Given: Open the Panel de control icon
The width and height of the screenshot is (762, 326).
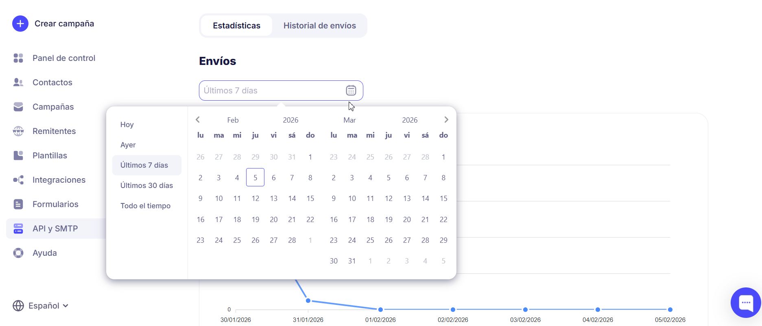Looking at the screenshot, I should click(18, 58).
